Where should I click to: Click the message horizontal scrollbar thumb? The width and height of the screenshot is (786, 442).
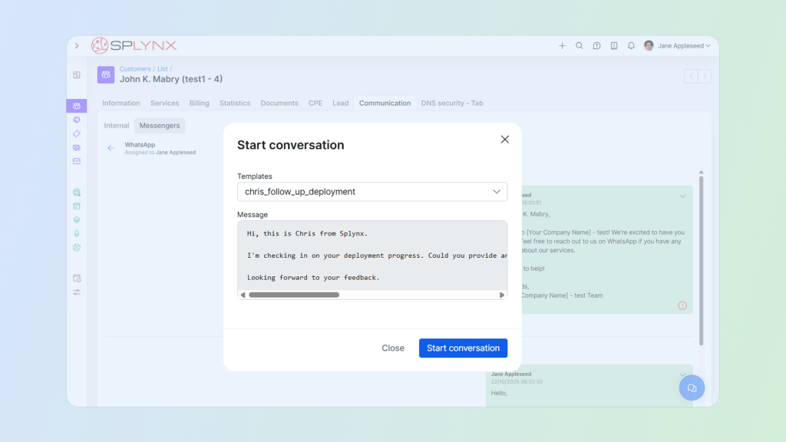click(294, 295)
